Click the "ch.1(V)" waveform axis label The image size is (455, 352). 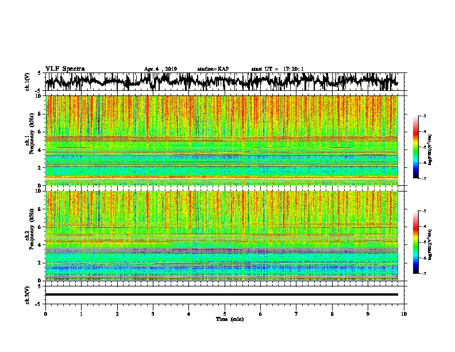click(x=28, y=82)
